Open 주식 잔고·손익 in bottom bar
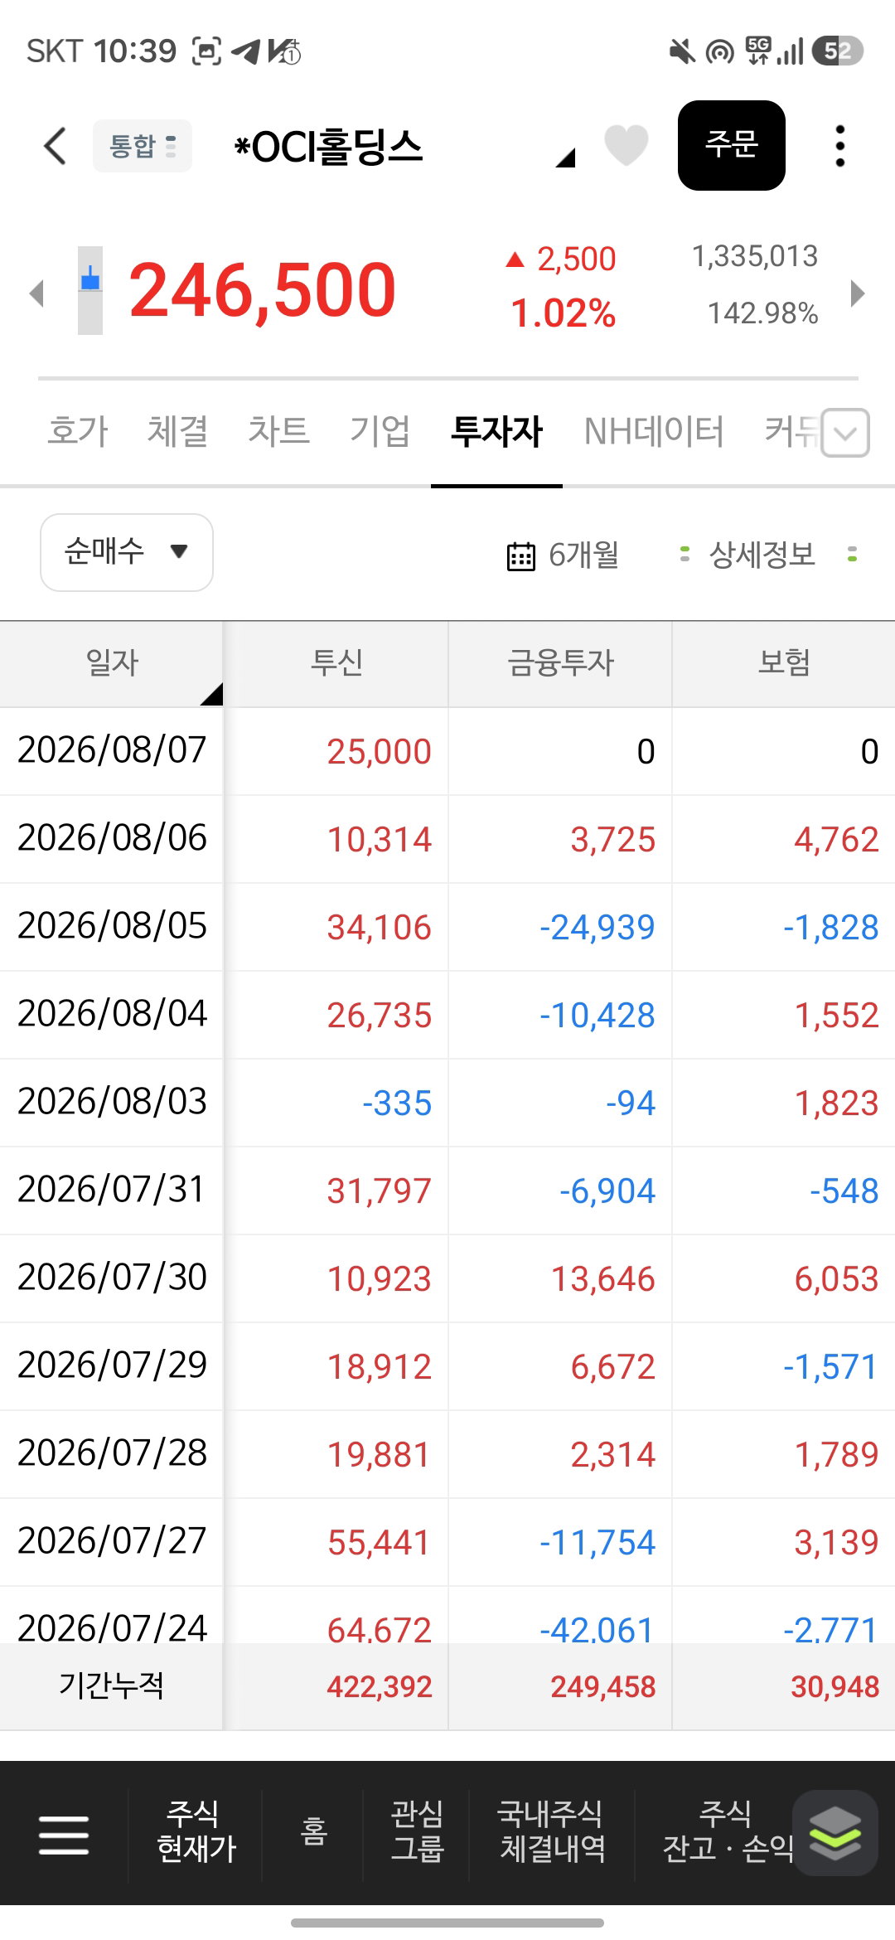 [727, 1831]
